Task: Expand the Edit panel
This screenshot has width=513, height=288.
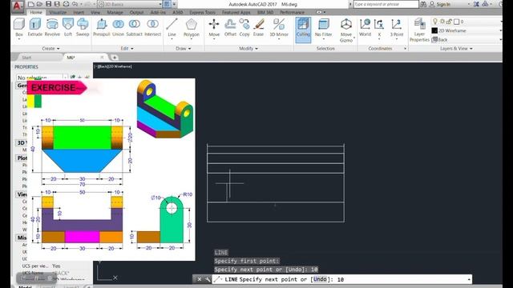Action: 127,48
